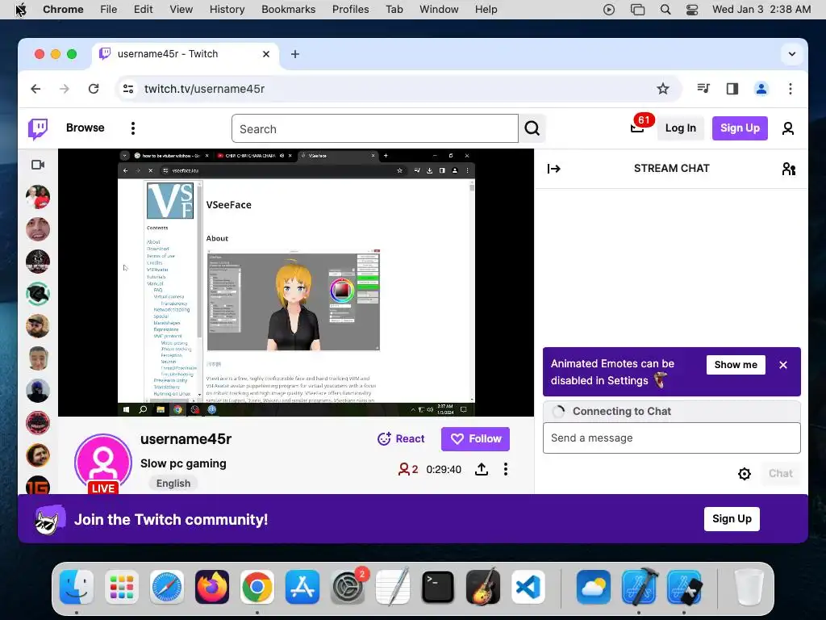Open the View menu
Viewport: 826px width, 620px height.
[x=181, y=10]
